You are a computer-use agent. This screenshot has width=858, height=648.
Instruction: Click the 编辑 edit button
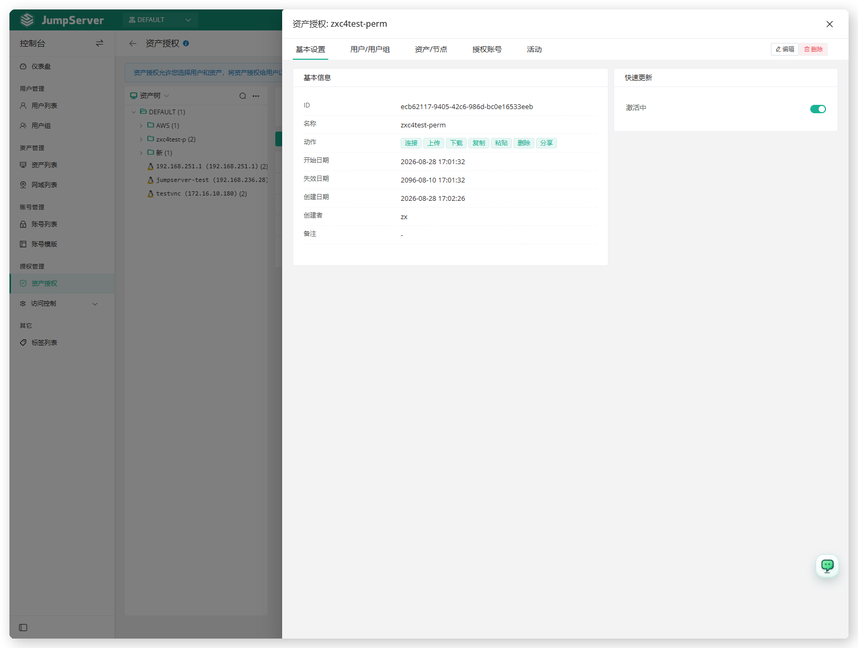[785, 49]
